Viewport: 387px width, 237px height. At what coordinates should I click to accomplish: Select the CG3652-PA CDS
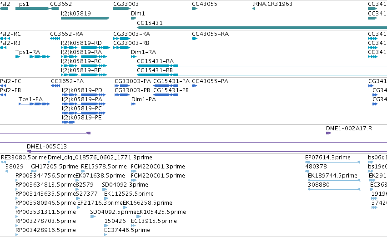point(55,86)
